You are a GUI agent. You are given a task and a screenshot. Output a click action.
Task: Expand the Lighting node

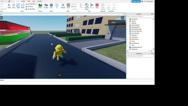click(128, 23)
